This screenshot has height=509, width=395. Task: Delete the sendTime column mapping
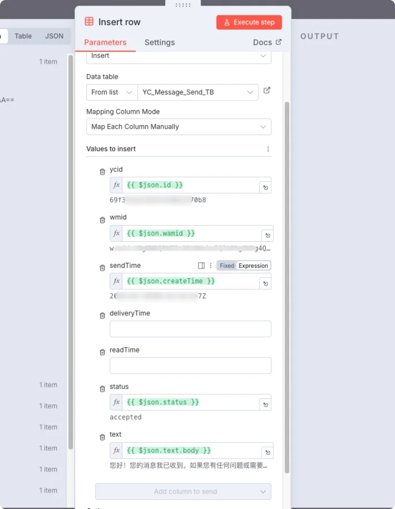[x=102, y=268]
